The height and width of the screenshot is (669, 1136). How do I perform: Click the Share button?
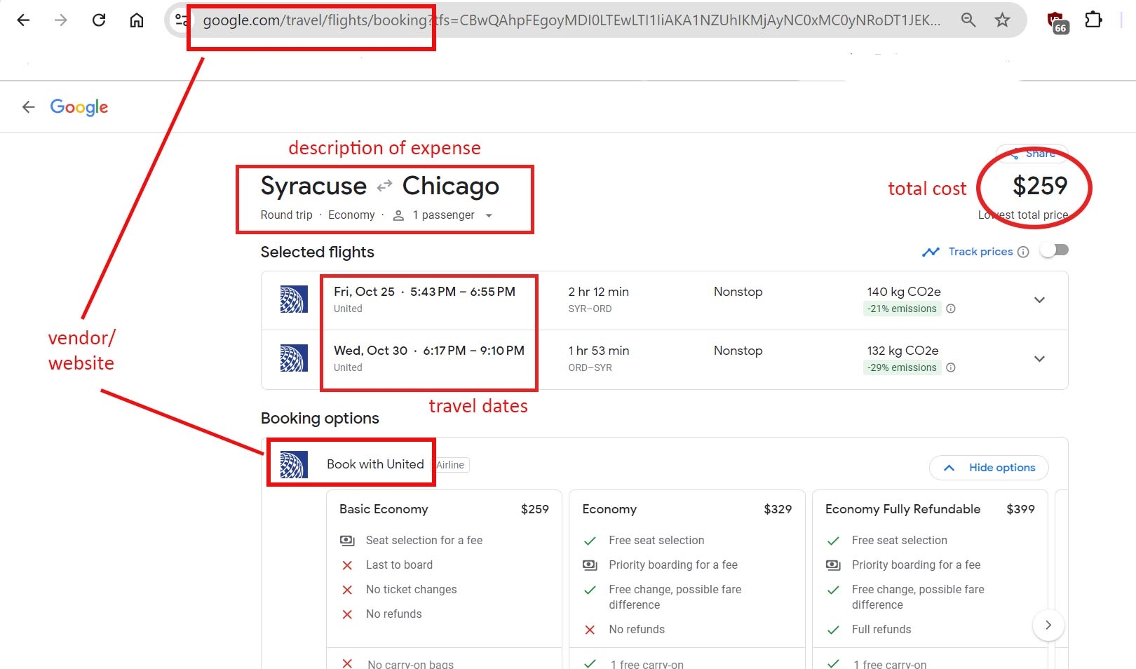click(x=1032, y=154)
